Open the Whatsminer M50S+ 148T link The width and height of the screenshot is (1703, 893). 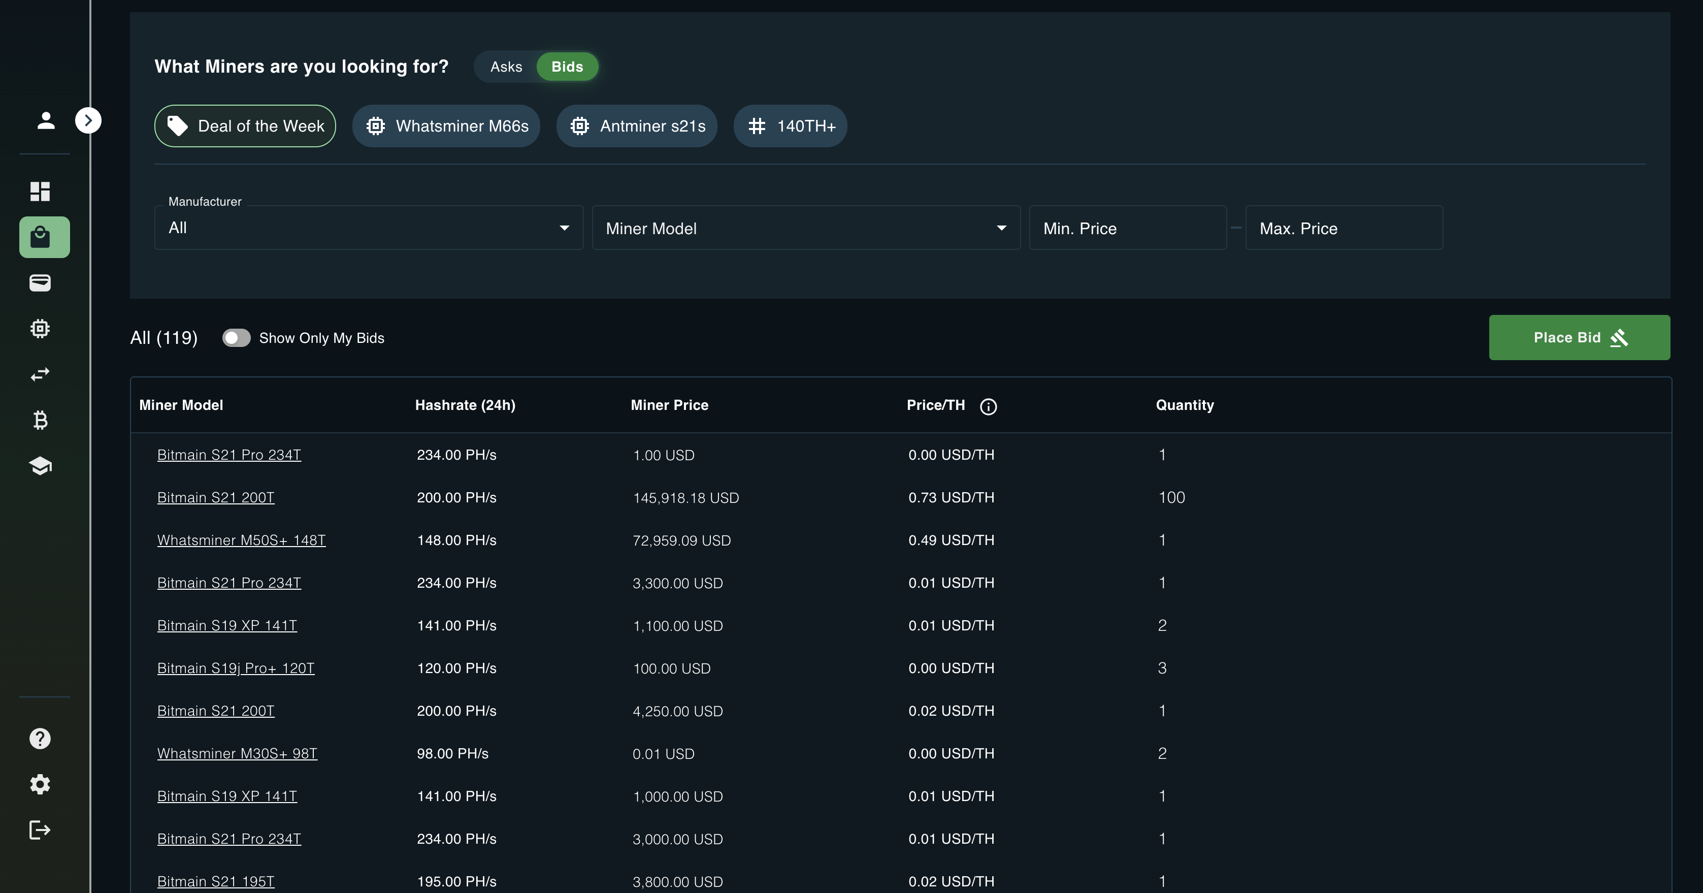point(241,540)
